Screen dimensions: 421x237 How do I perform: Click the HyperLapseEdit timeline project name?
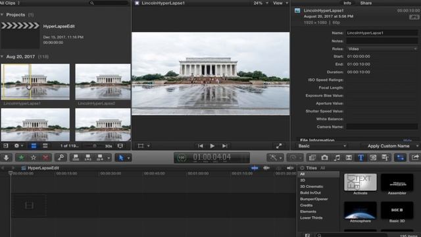tap(43, 168)
